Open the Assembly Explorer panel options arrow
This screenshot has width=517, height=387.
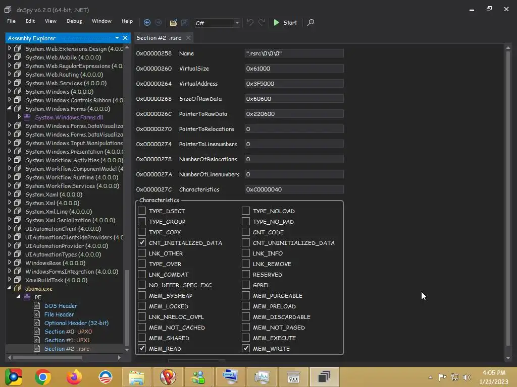[x=117, y=38]
